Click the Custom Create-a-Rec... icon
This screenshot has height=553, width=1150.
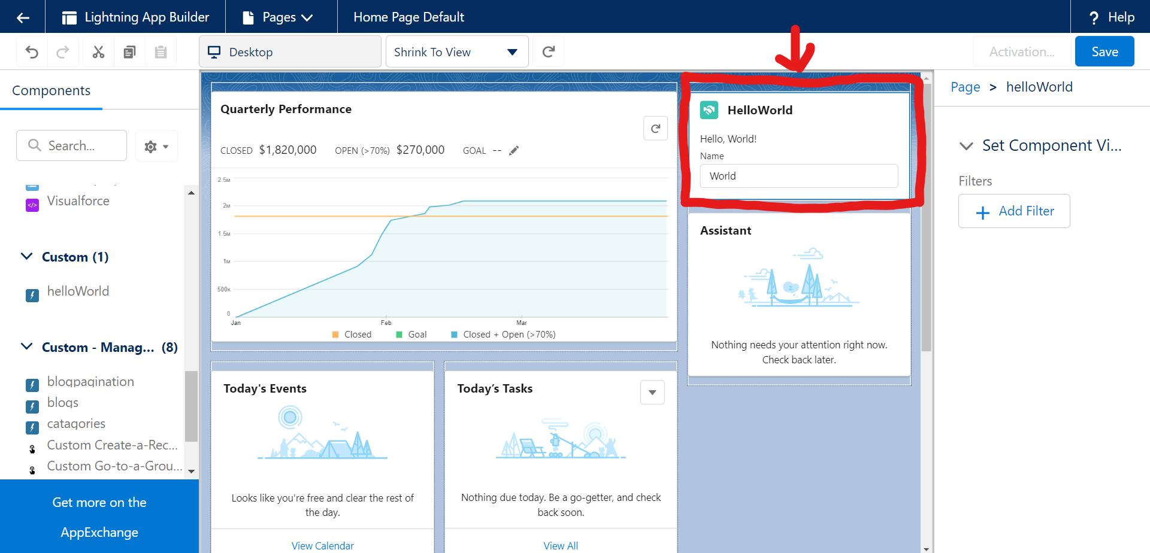(32, 449)
